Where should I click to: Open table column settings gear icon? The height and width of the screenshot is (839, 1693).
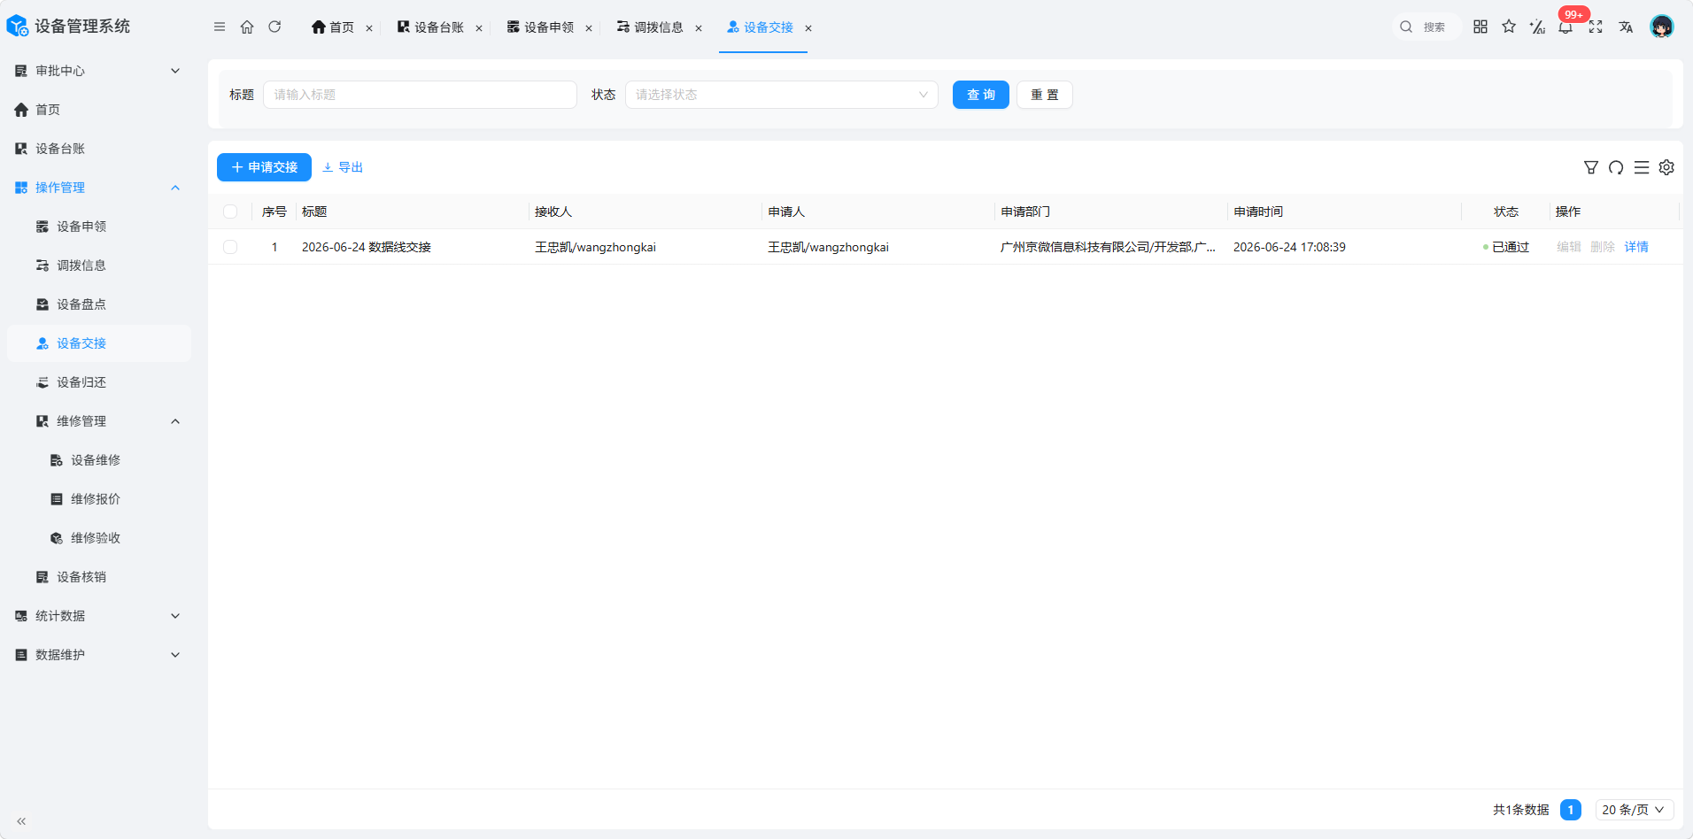pos(1666,167)
